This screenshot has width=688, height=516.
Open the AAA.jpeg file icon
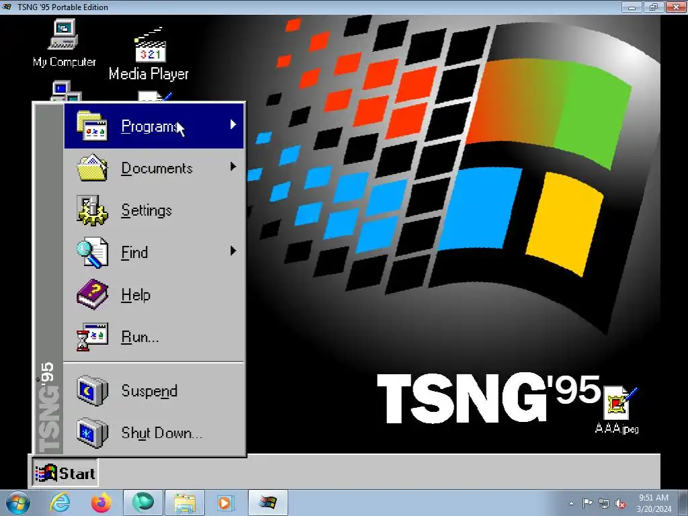point(618,410)
